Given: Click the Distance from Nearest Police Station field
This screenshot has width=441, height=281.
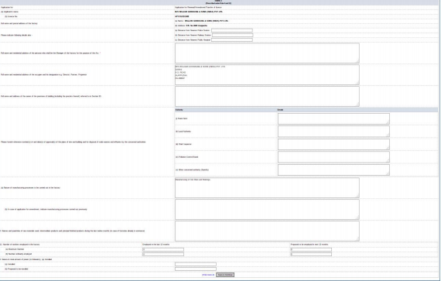Looking at the screenshot, I should point(232,30).
